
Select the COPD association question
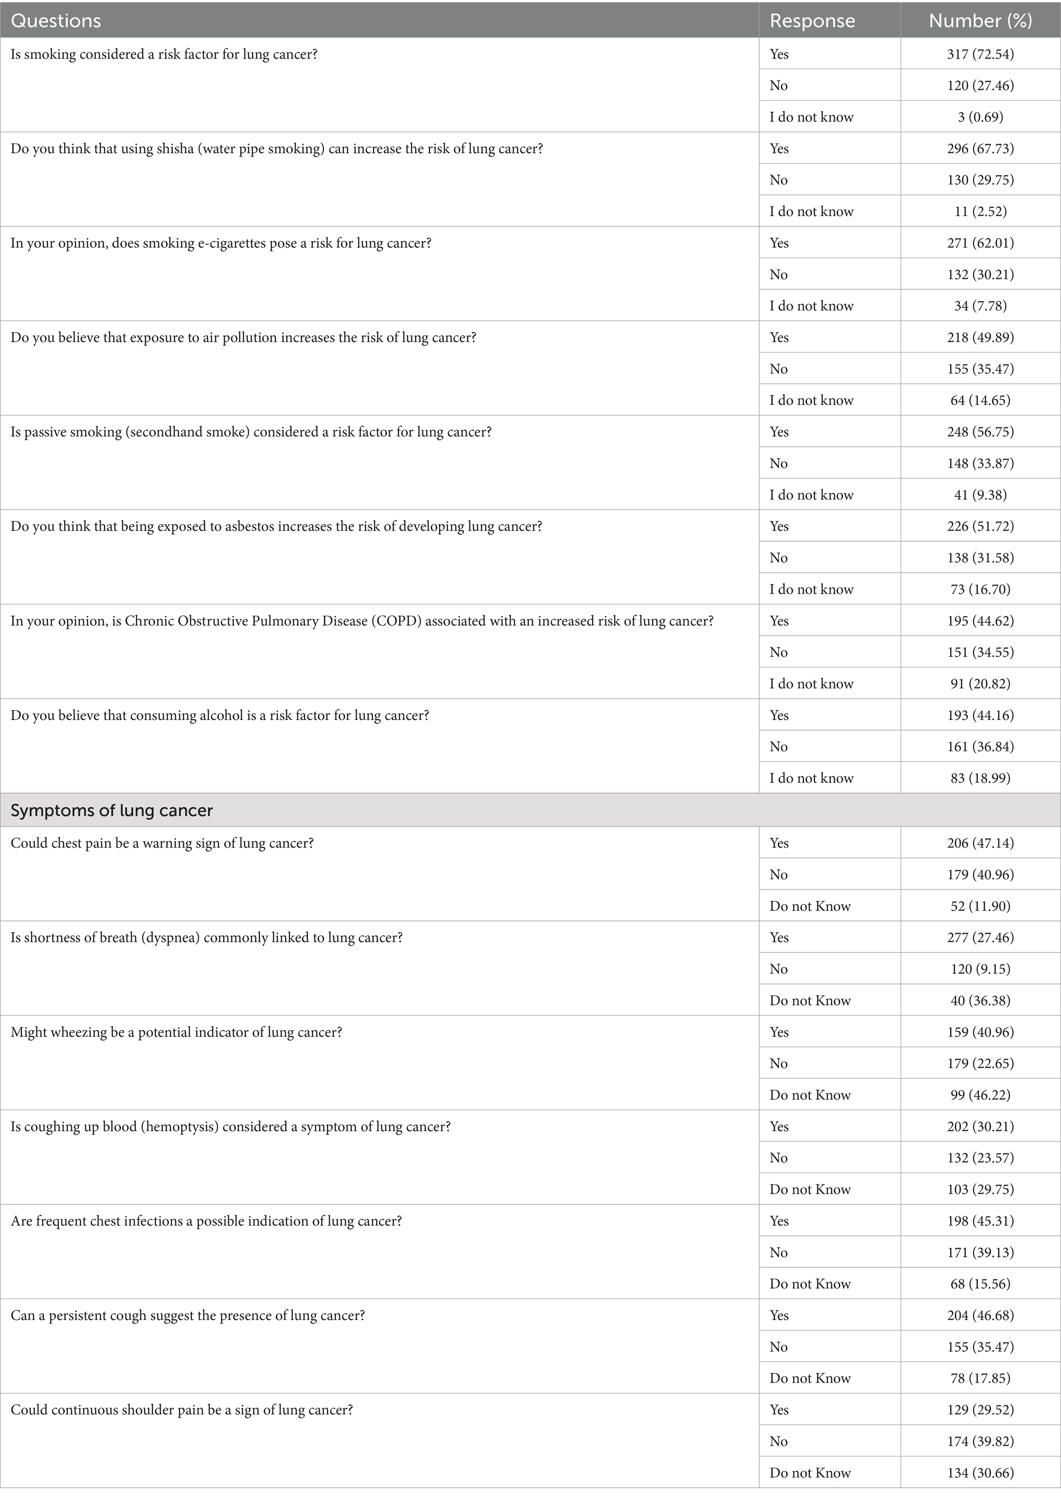[362, 621]
